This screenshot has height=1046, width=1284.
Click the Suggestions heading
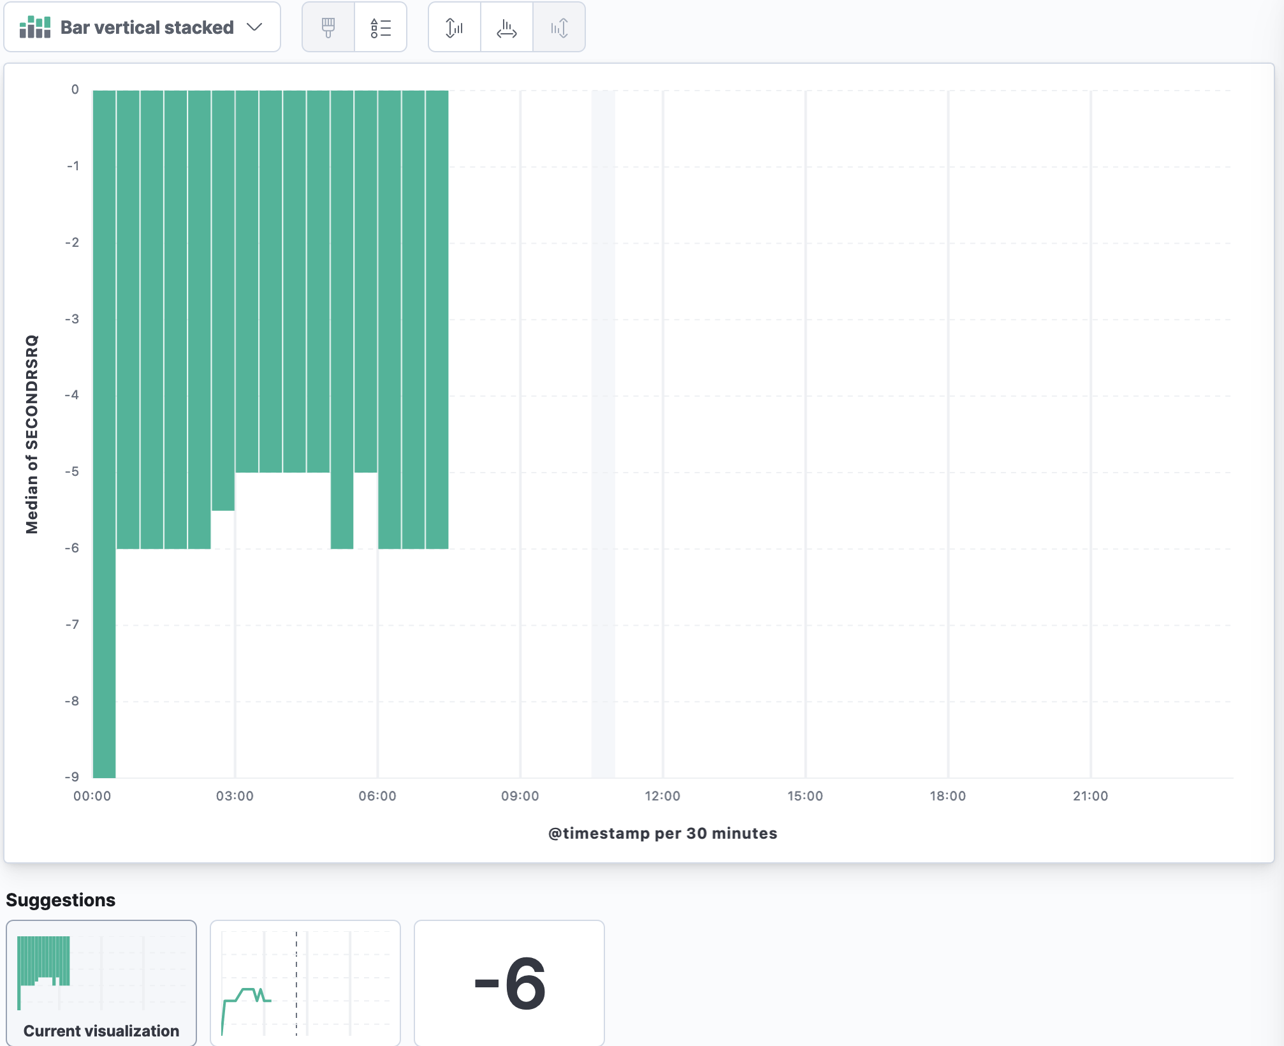61,900
